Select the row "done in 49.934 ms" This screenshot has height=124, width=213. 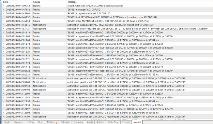107,101
